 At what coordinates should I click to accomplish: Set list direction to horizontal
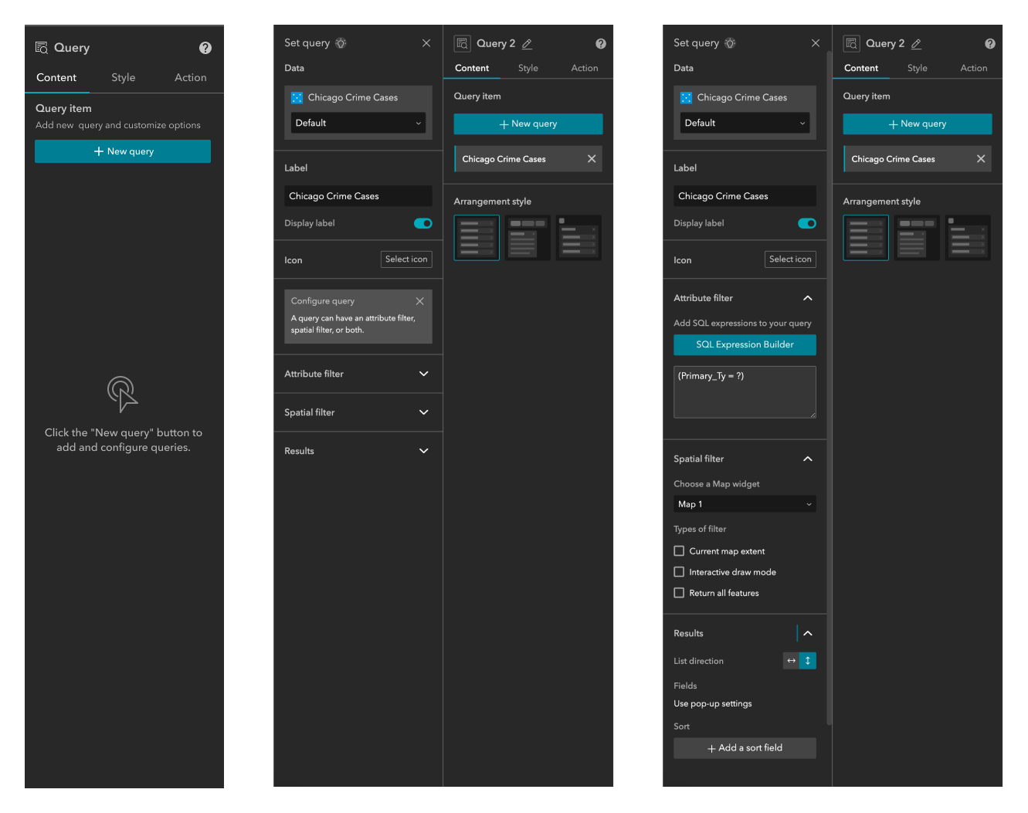coord(790,660)
